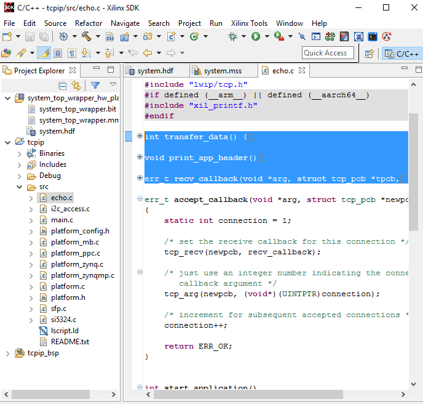The height and width of the screenshot is (404, 423).
Task: Click the back navigation arrow icon
Action: (148, 53)
